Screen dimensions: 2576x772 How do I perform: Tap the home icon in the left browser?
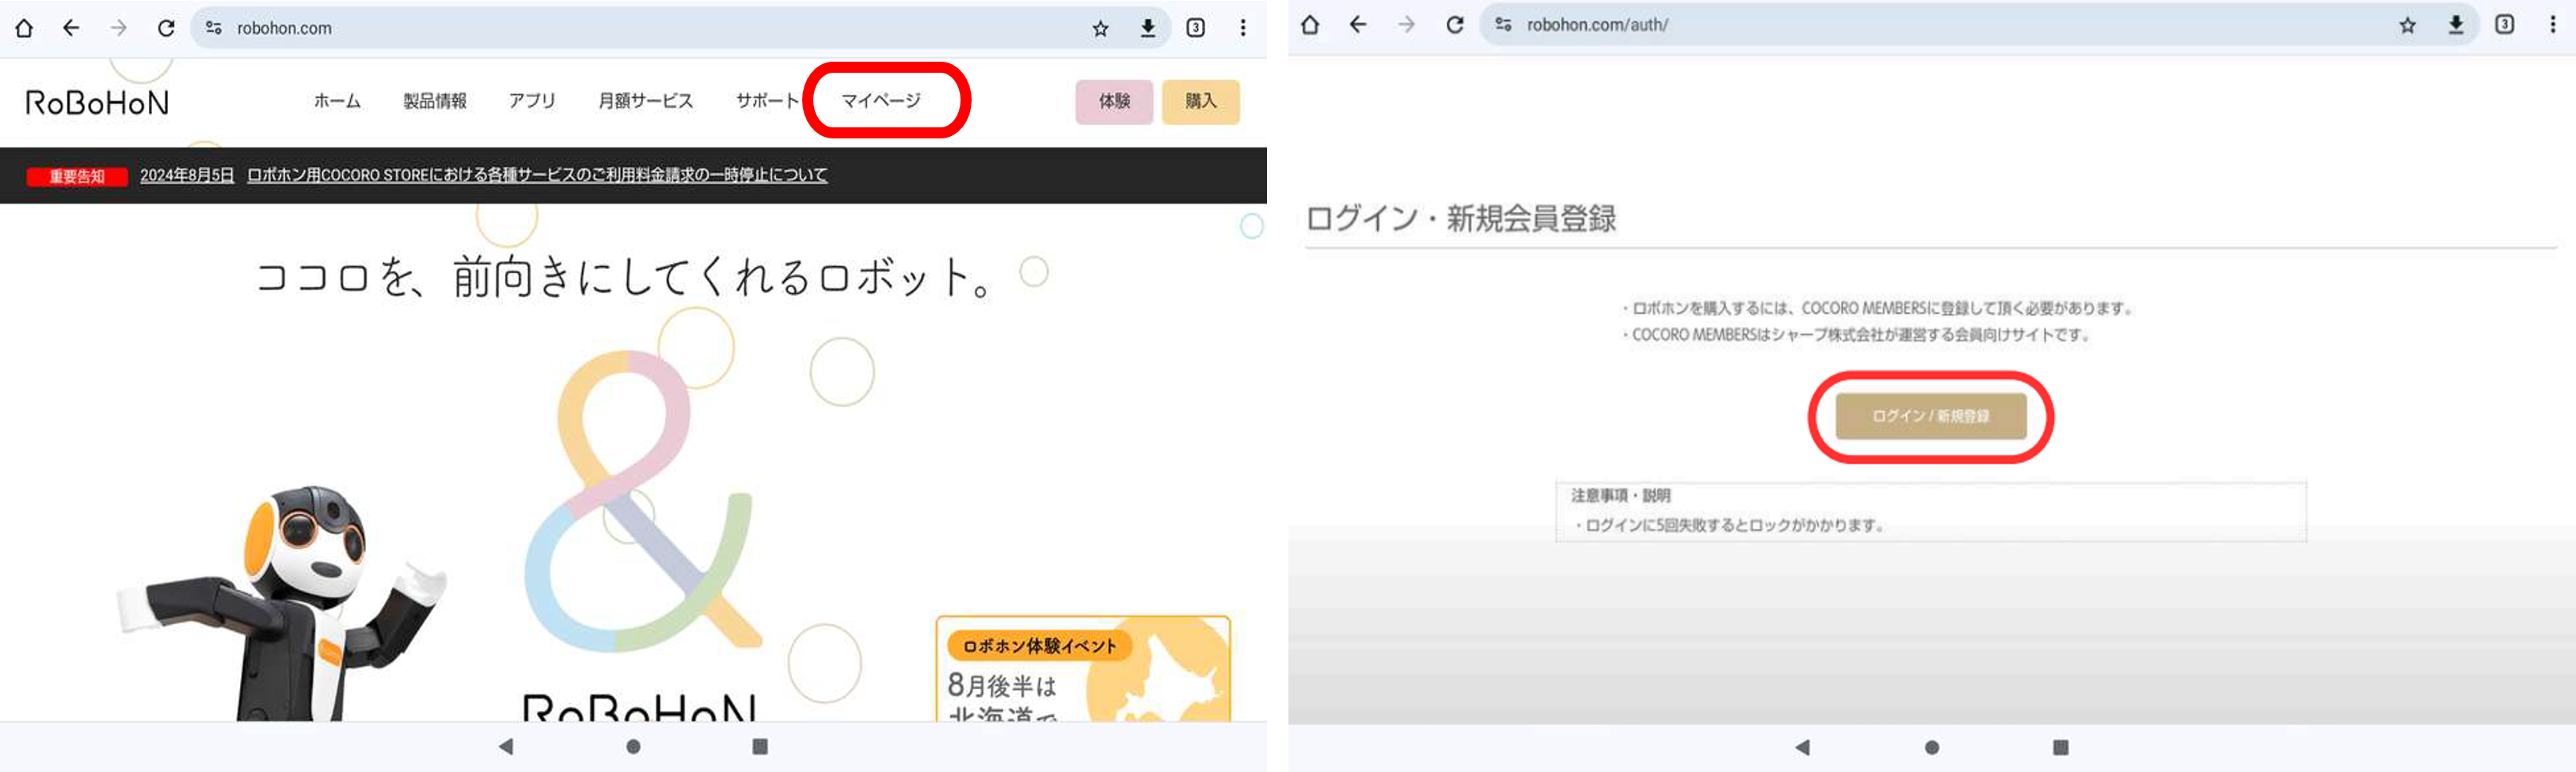24,28
